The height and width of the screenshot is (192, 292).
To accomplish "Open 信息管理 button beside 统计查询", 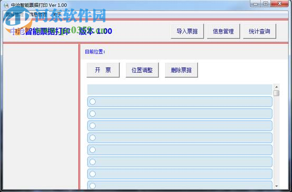I will [x=223, y=31].
